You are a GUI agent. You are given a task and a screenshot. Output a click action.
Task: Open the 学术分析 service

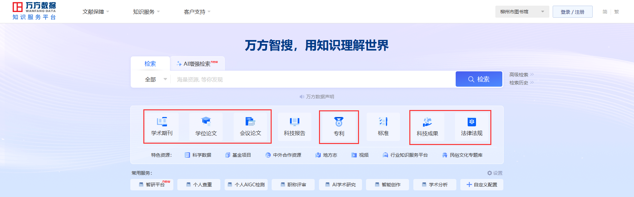point(435,185)
